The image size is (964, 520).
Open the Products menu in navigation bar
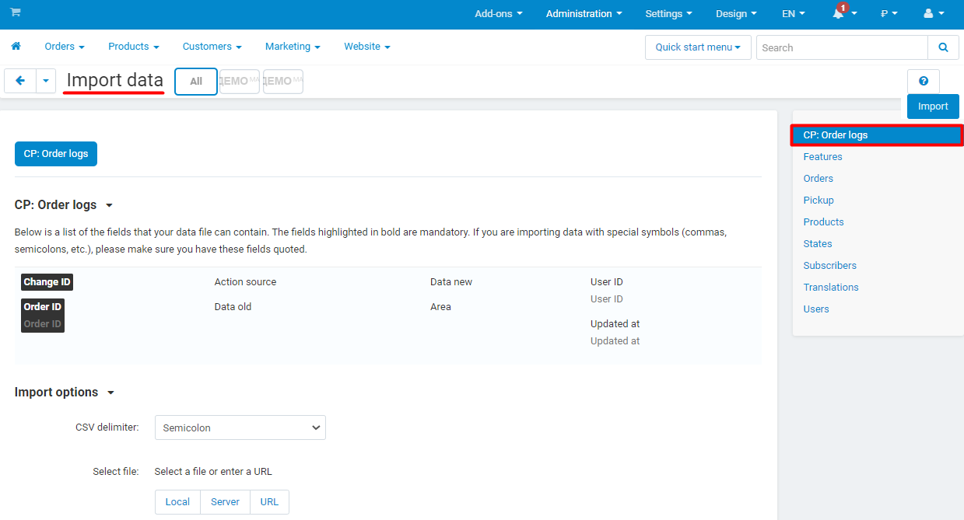click(x=134, y=47)
